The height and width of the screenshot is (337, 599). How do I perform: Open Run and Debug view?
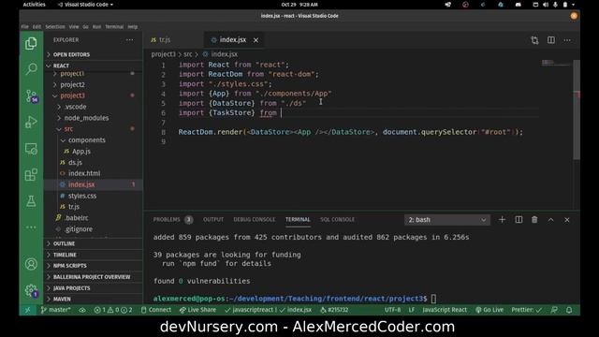[31, 123]
